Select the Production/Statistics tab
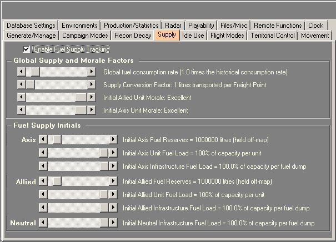Viewport: 336px width, 242px height. coord(131,26)
